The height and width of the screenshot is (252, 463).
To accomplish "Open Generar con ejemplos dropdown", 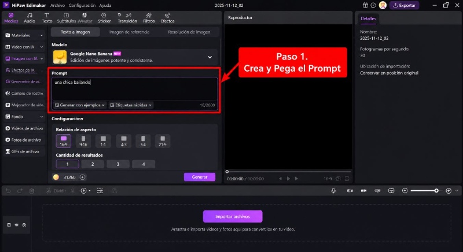I will (79, 105).
